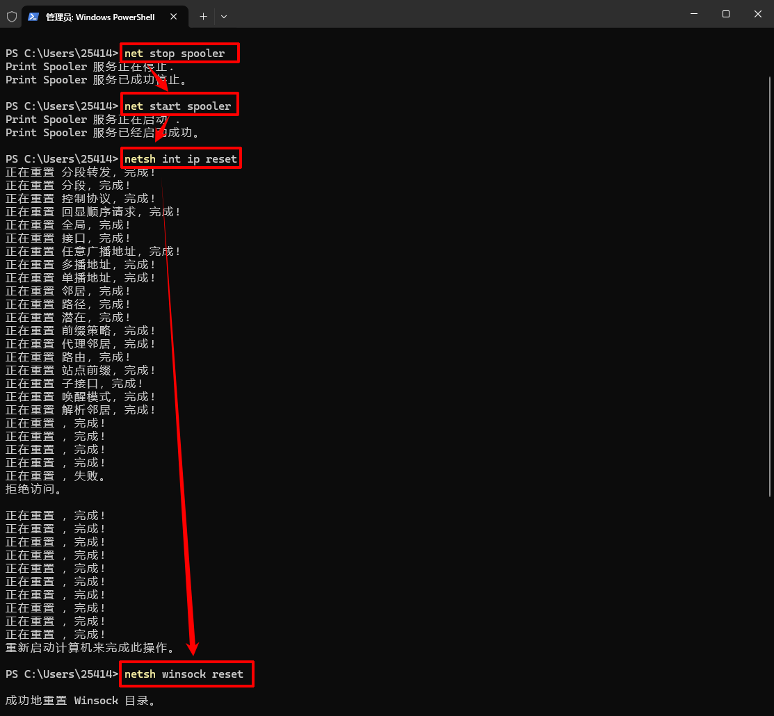
Task: Click the 'net start spooler' command text
Action: point(178,106)
